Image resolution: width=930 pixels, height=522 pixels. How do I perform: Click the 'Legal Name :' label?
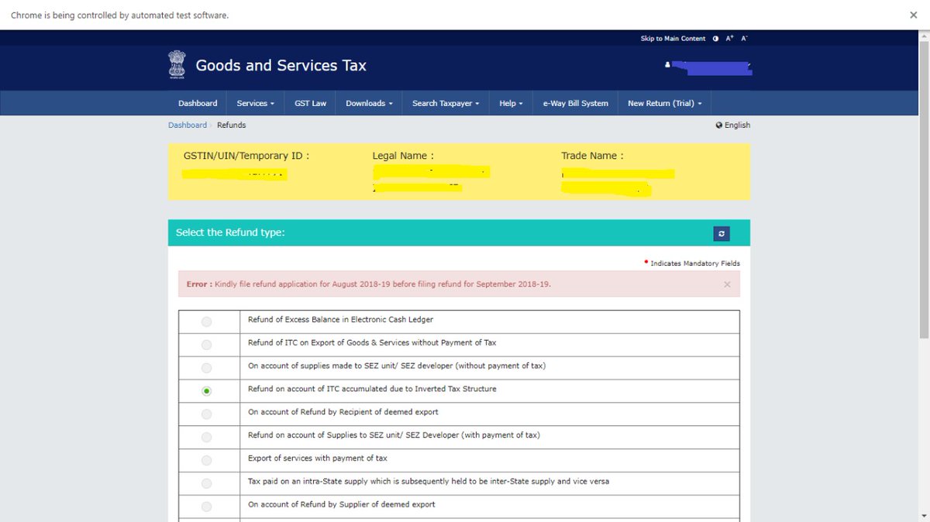[x=403, y=156]
